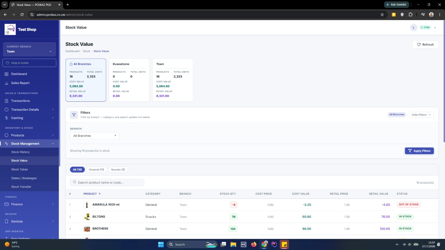
Task: Select the Snacks (5) category tab
Action: pyautogui.click(x=118, y=169)
